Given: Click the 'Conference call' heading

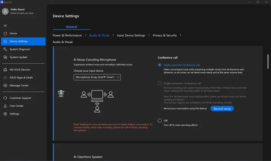Looking at the screenshot, I should 167,58.
